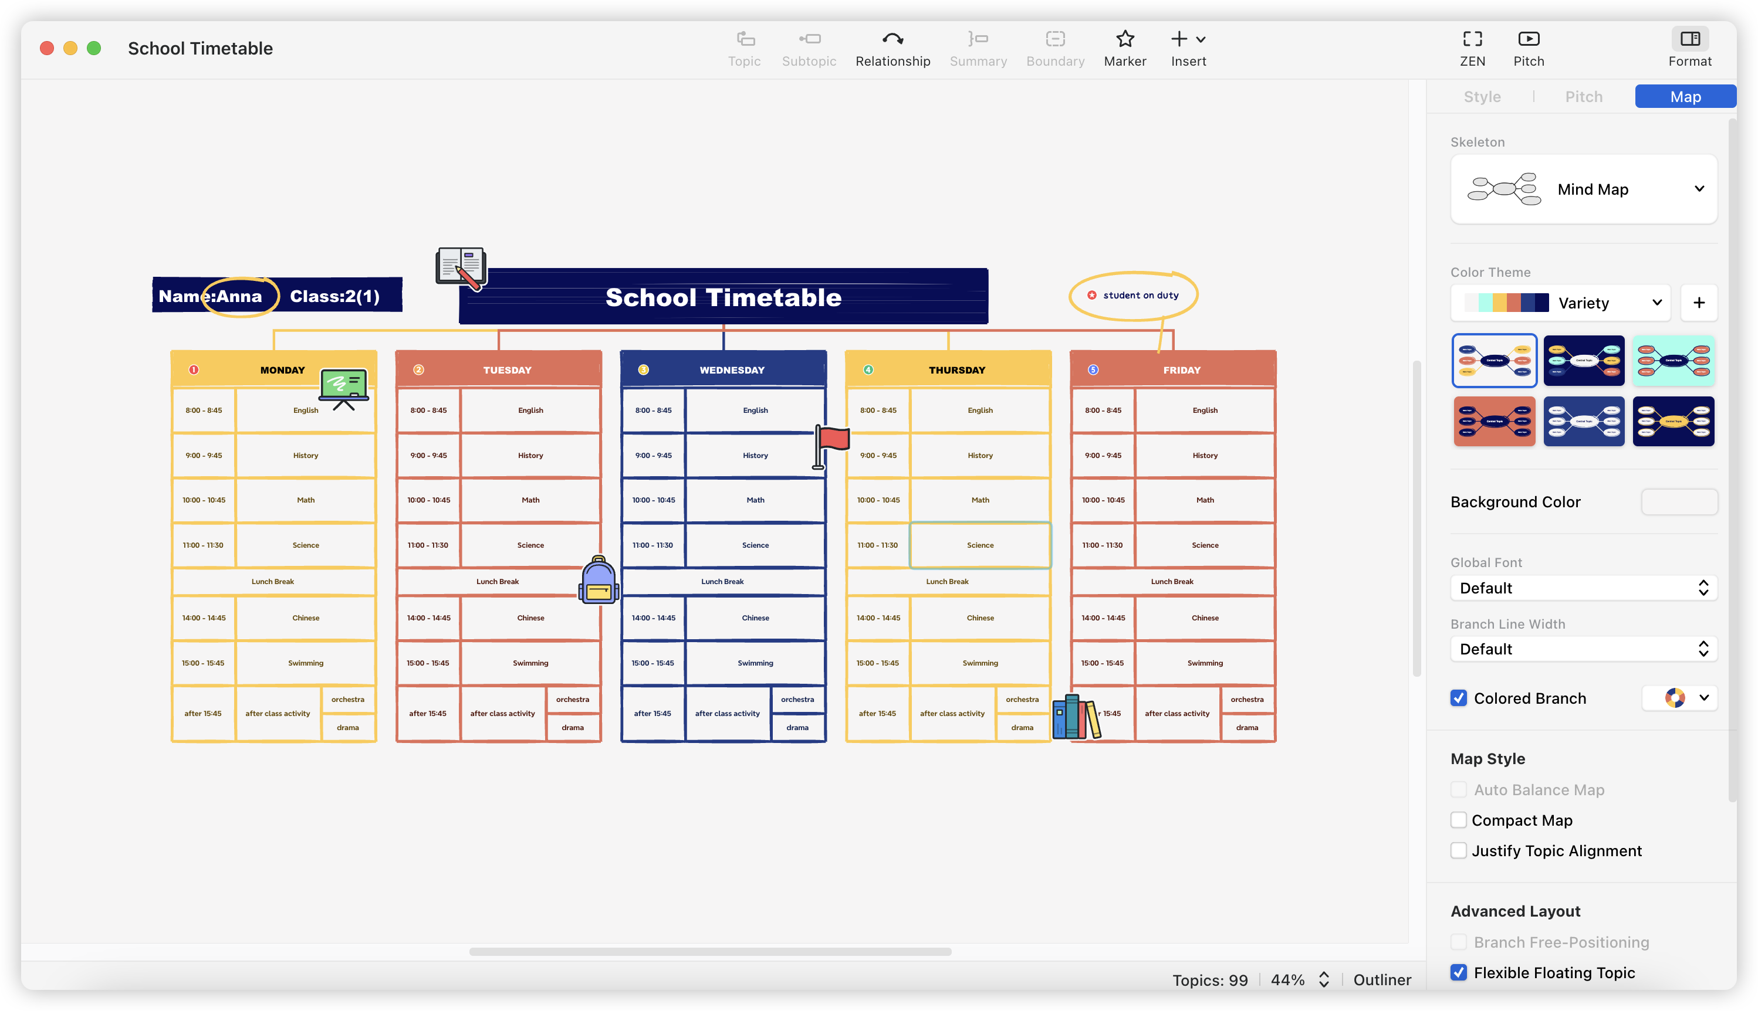Open the Marker tool
1758x1011 pixels.
pos(1124,39)
